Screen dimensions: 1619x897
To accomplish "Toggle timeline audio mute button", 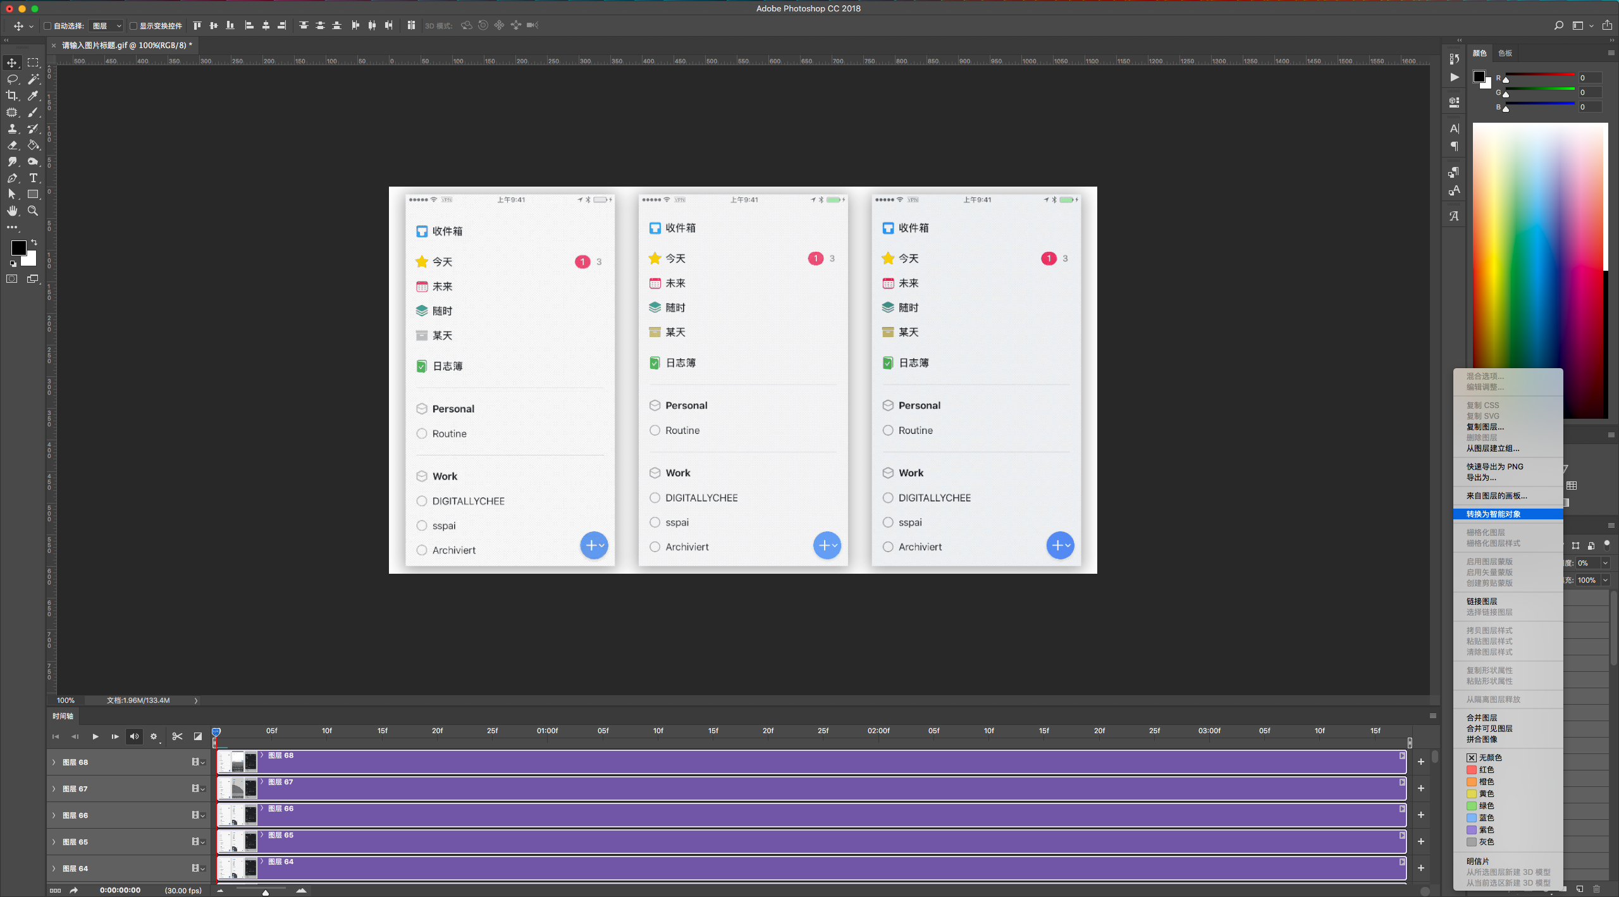I will [134, 736].
